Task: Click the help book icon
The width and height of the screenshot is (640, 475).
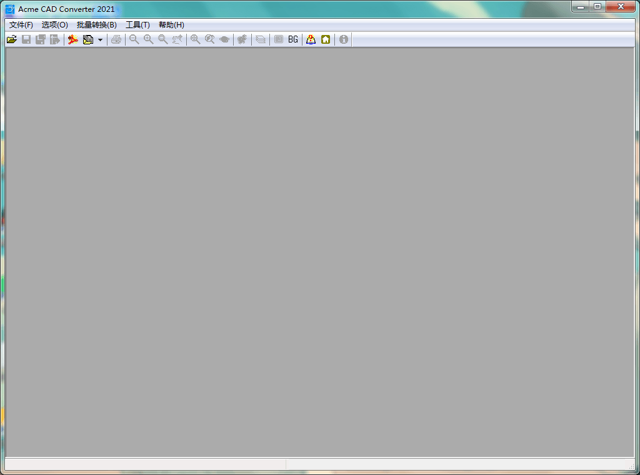Action: (x=311, y=39)
